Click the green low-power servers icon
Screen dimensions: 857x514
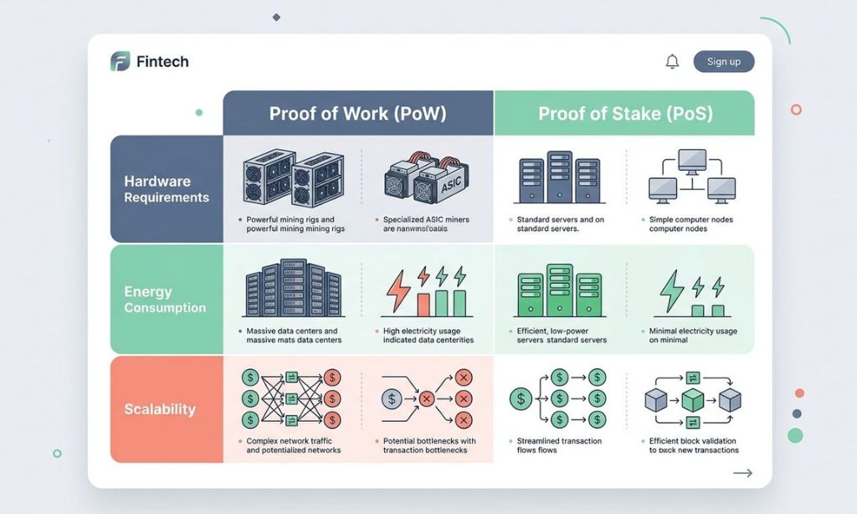click(559, 289)
